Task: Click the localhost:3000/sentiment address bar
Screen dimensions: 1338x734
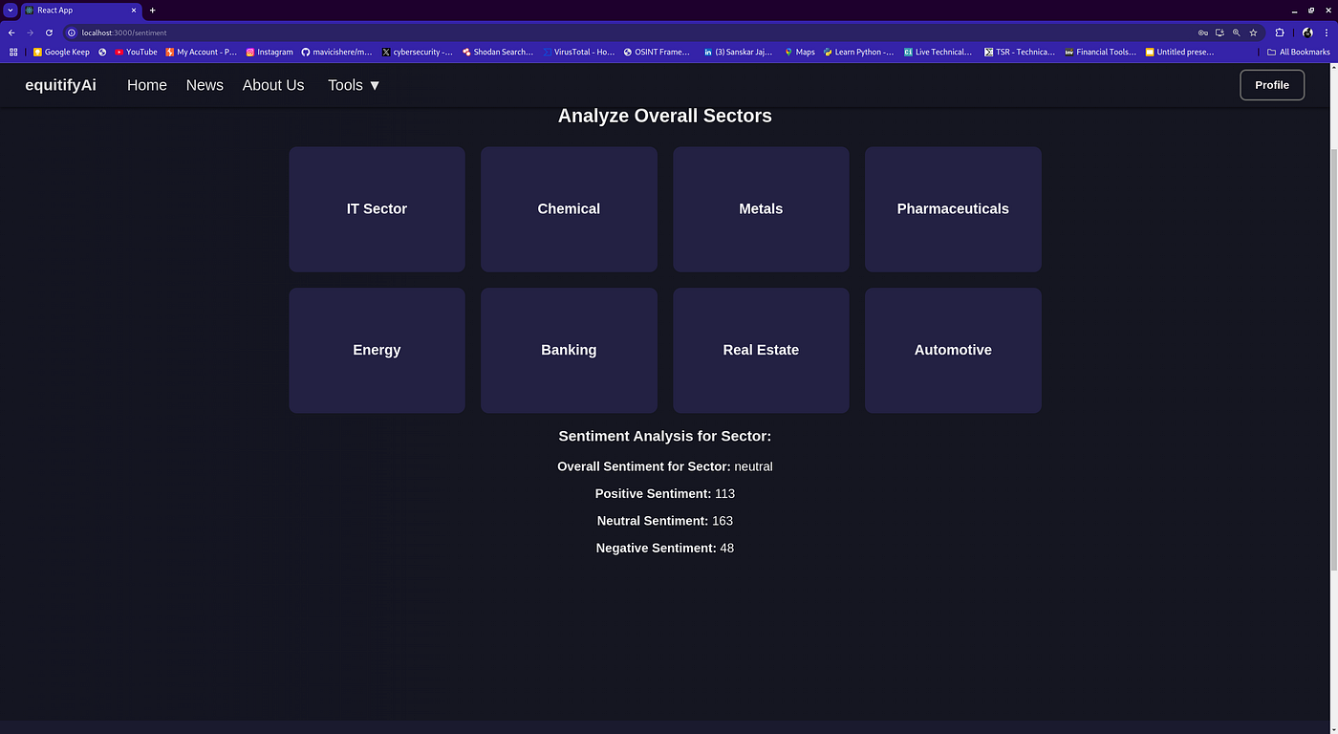Action: 631,32
